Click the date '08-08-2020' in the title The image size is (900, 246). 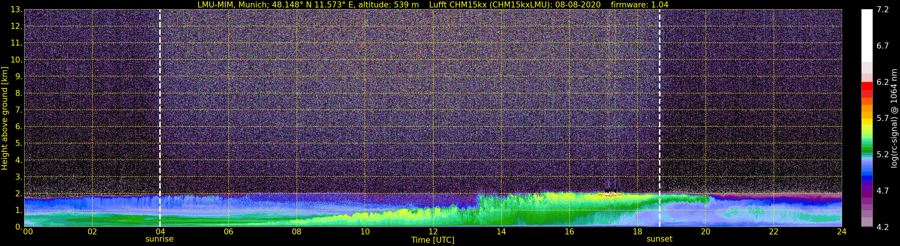578,4
